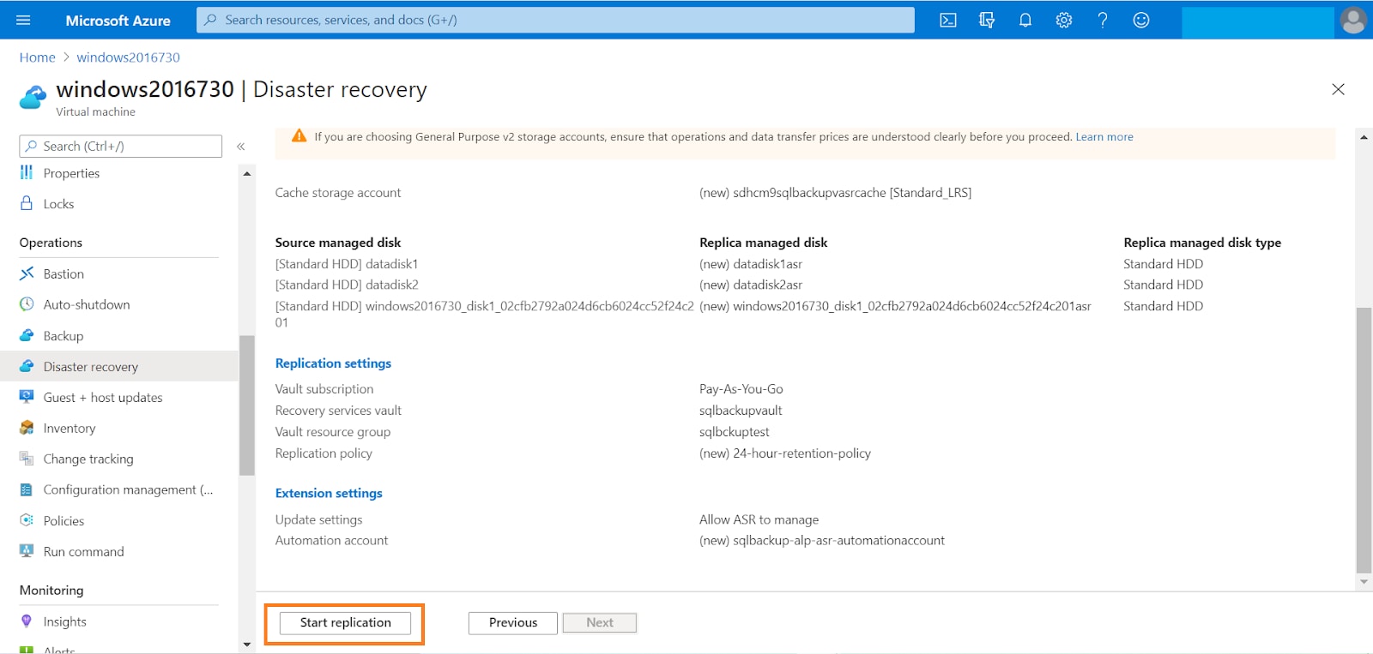
Task: Click the user account avatar
Action: tap(1353, 20)
